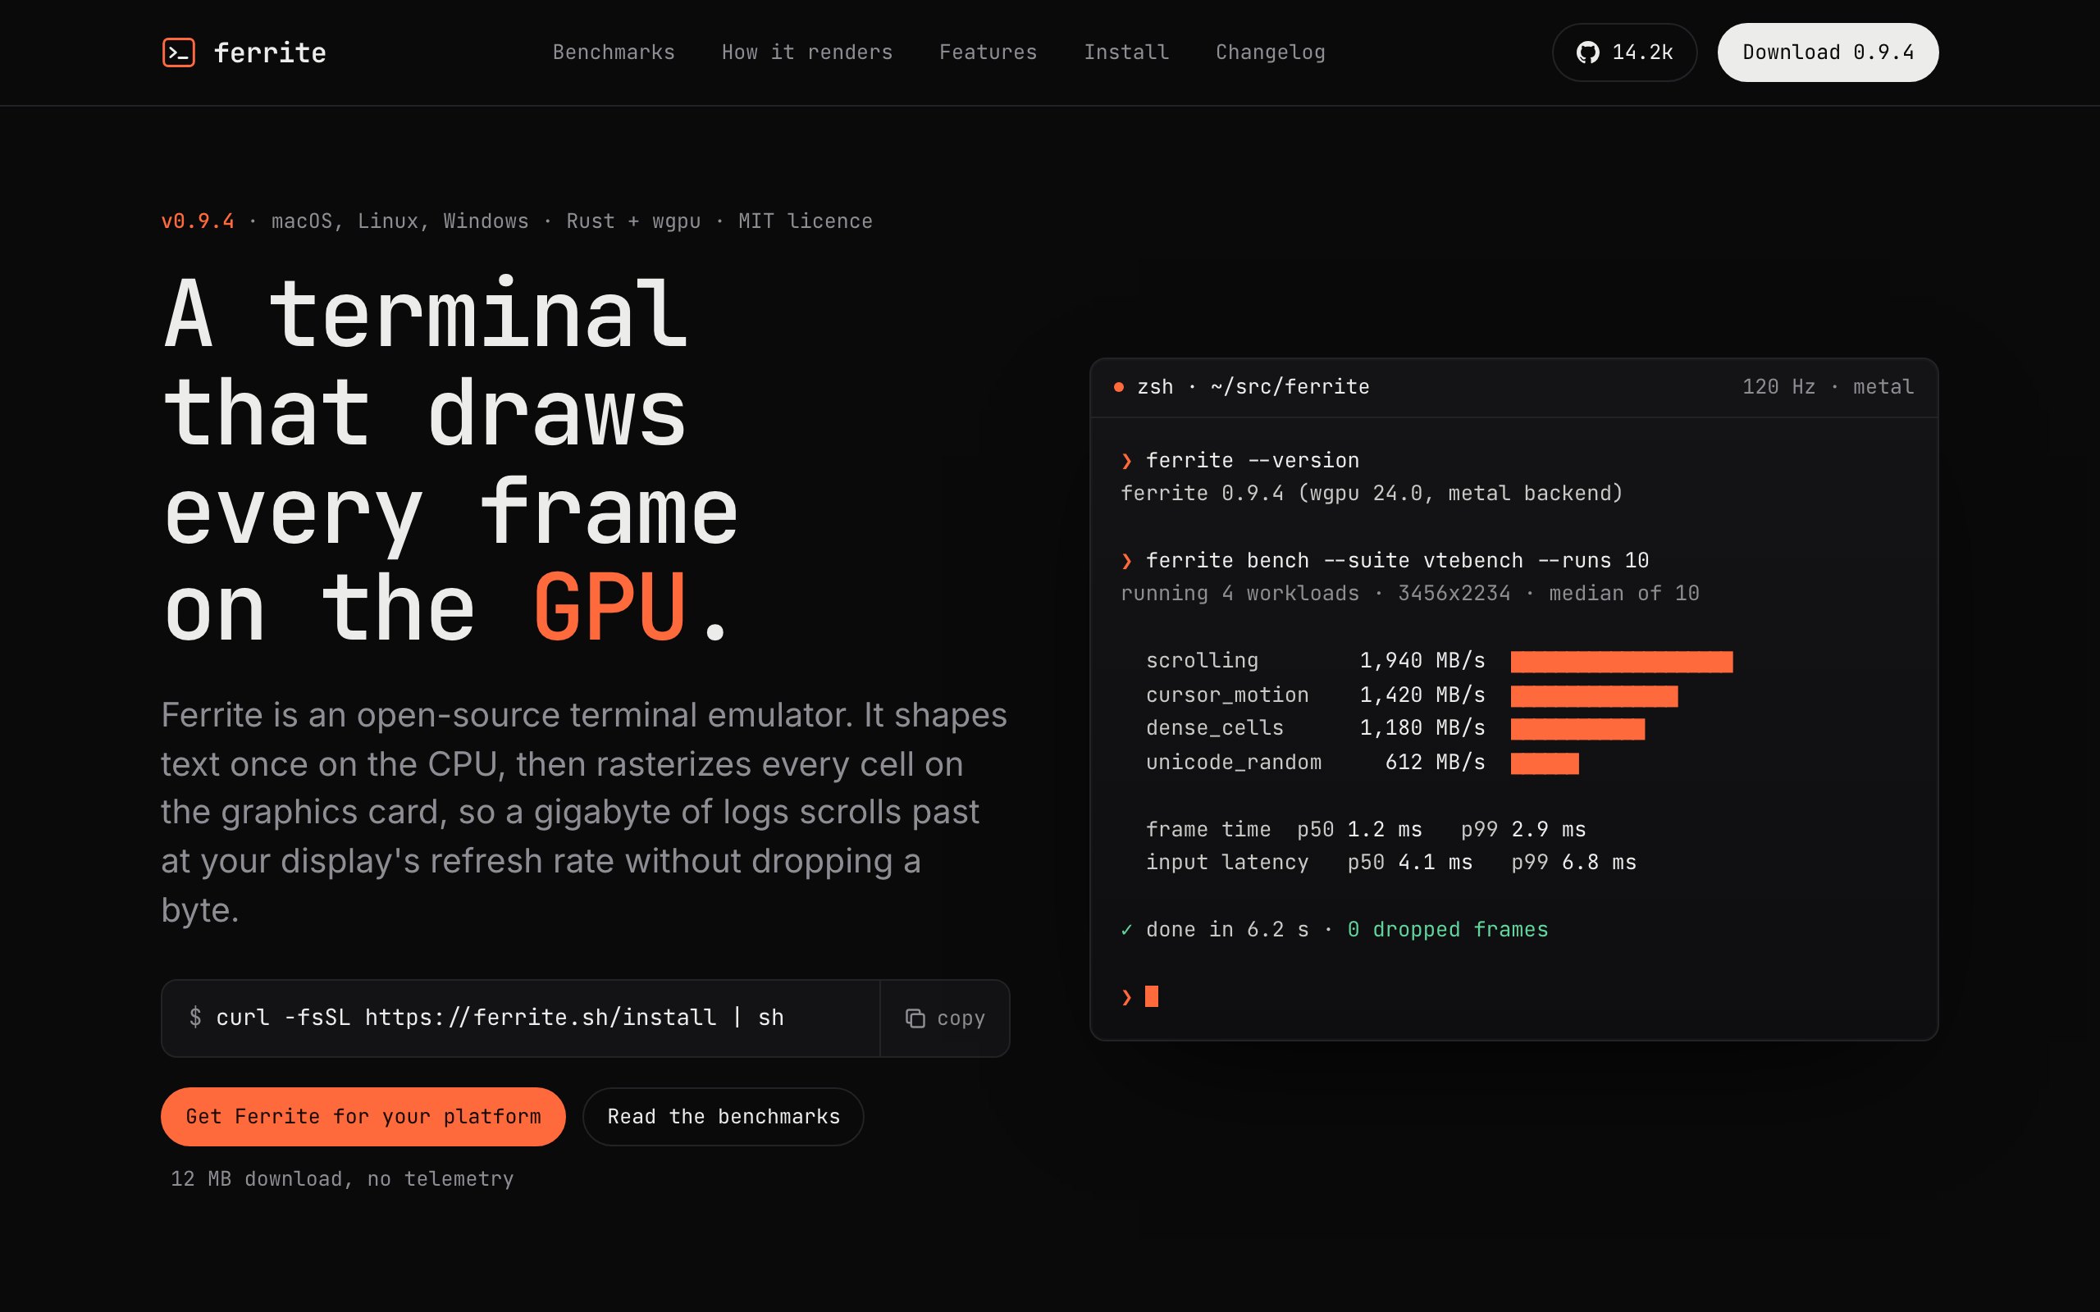Image resolution: width=2100 pixels, height=1312 pixels.
Task: Click the Download 0.9.4 button
Action: tap(1828, 52)
